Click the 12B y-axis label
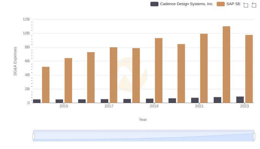Image resolution: width=260 pixels, height=149 pixels. coord(26,19)
